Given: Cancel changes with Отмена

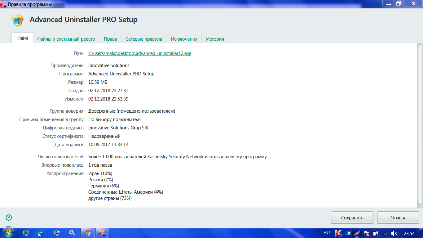Looking at the screenshot, I should 398,218.
